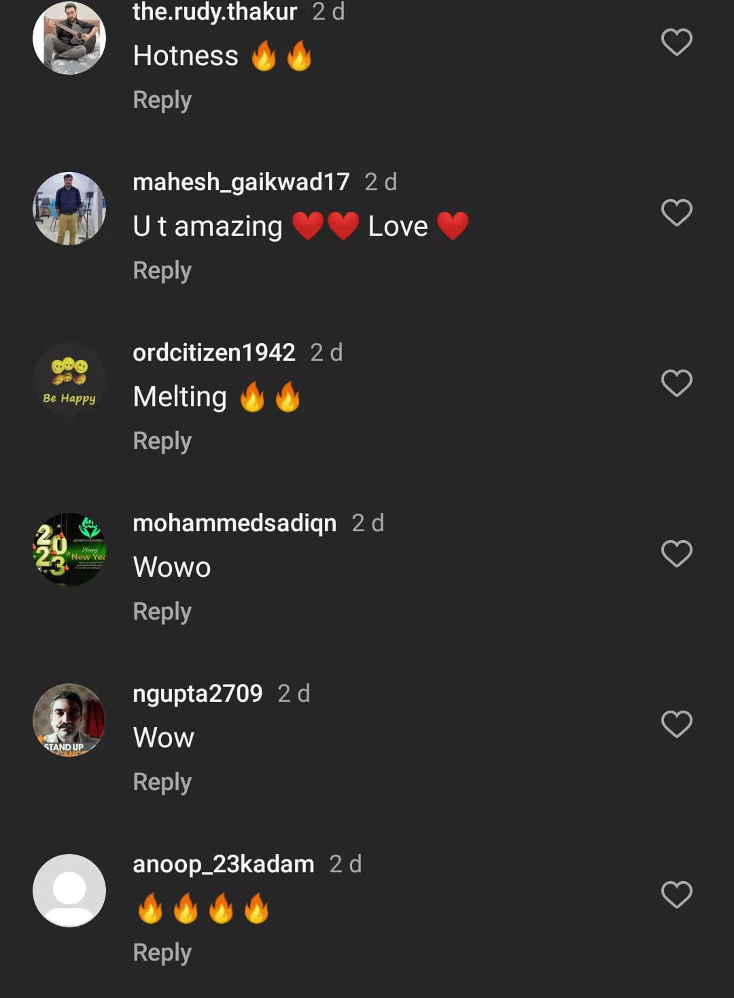Open ngupta2709 username link
The width and height of the screenshot is (734, 998).
coord(197,694)
